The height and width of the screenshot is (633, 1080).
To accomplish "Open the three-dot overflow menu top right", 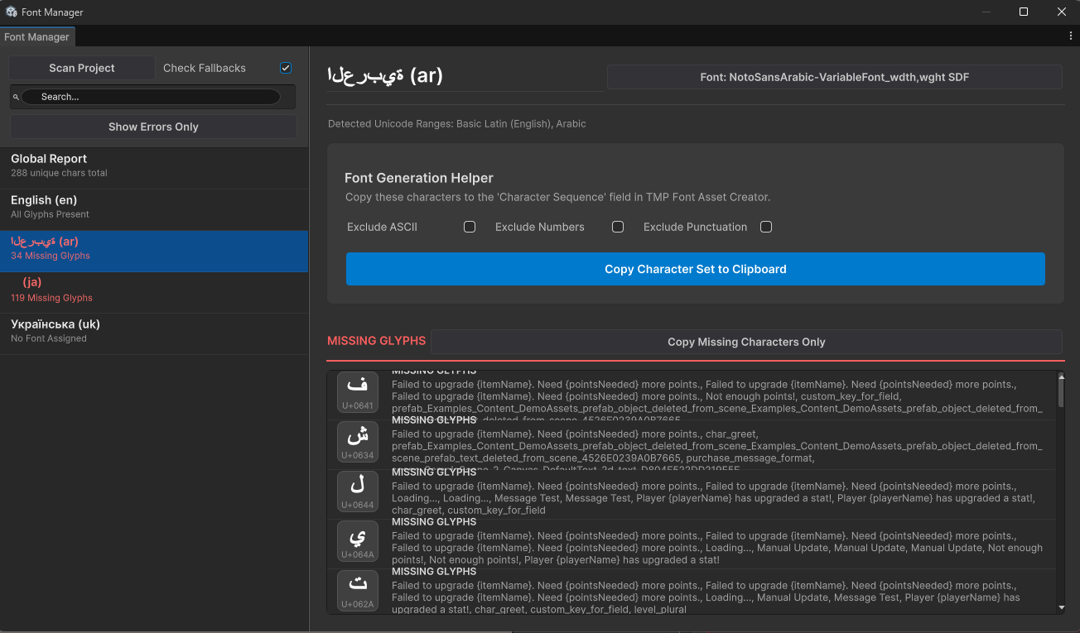I will coord(1071,37).
